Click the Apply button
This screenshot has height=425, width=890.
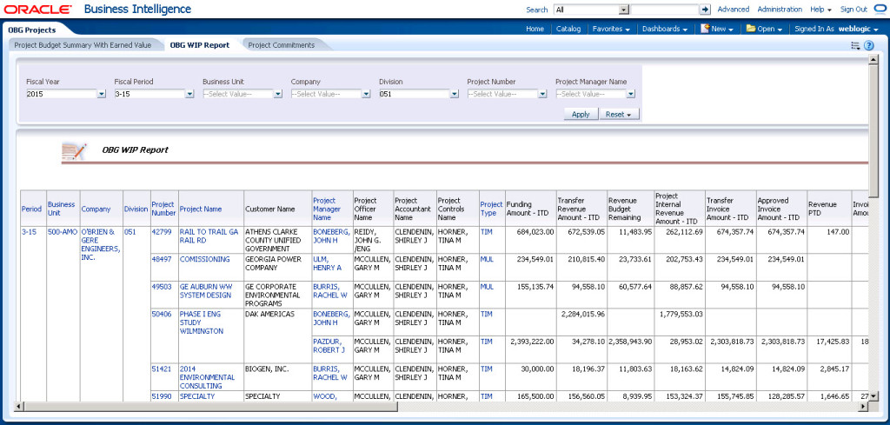coord(580,114)
